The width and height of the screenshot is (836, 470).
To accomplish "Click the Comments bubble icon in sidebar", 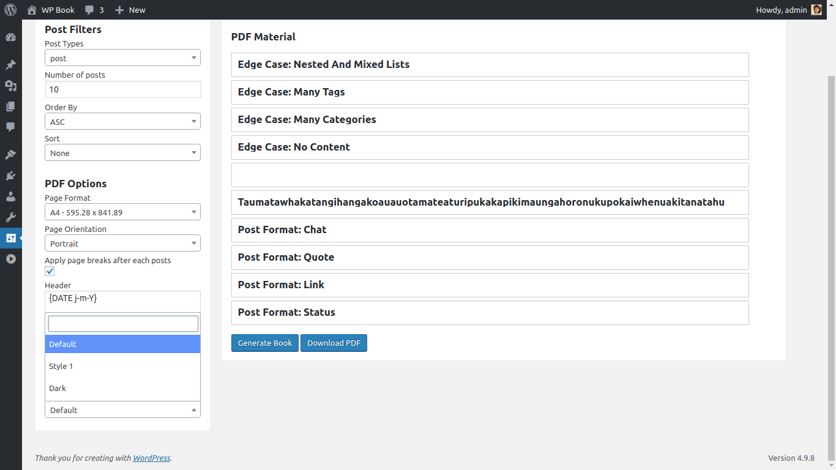I will 10,127.
